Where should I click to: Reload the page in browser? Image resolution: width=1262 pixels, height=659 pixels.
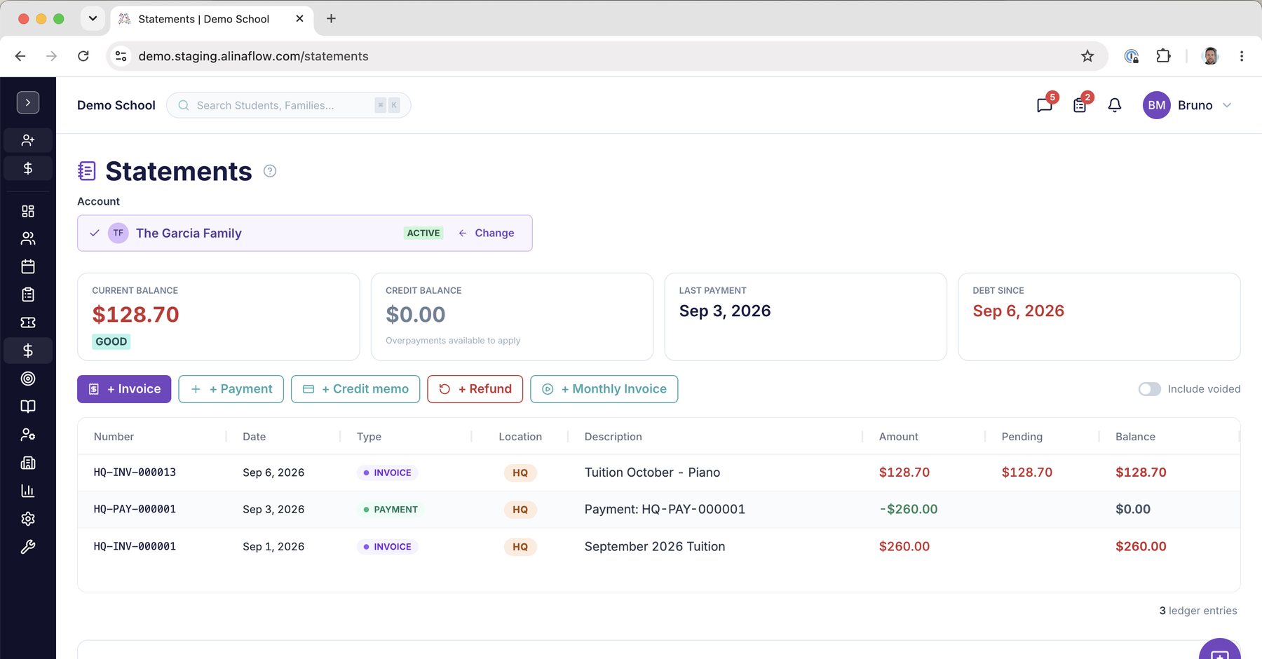click(83, 56)
